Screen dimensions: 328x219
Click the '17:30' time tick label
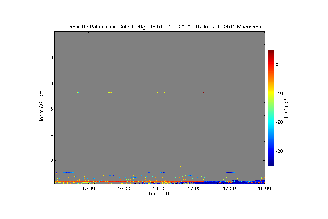click(230, 188)
